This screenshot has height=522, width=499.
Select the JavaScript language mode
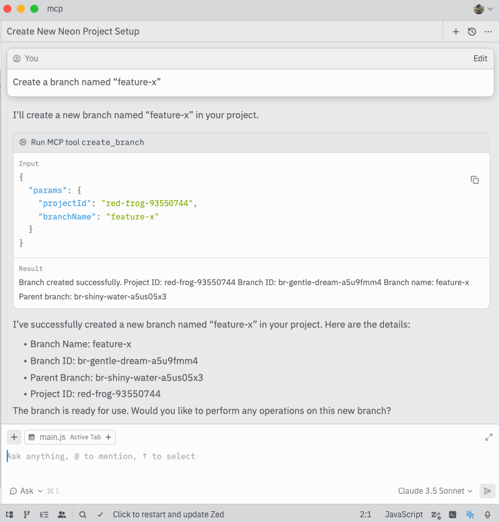coord(404,515)
